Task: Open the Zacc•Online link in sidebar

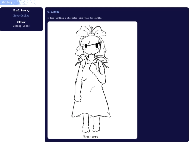Action: [21, 16]
